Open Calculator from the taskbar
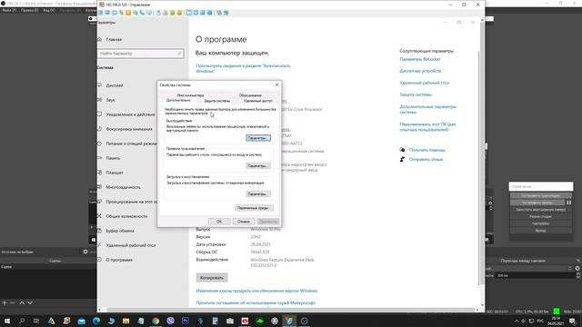The image size is (582, 327). coord(215,321)
